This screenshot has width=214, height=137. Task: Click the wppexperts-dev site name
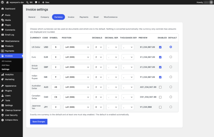pos(17,2)
